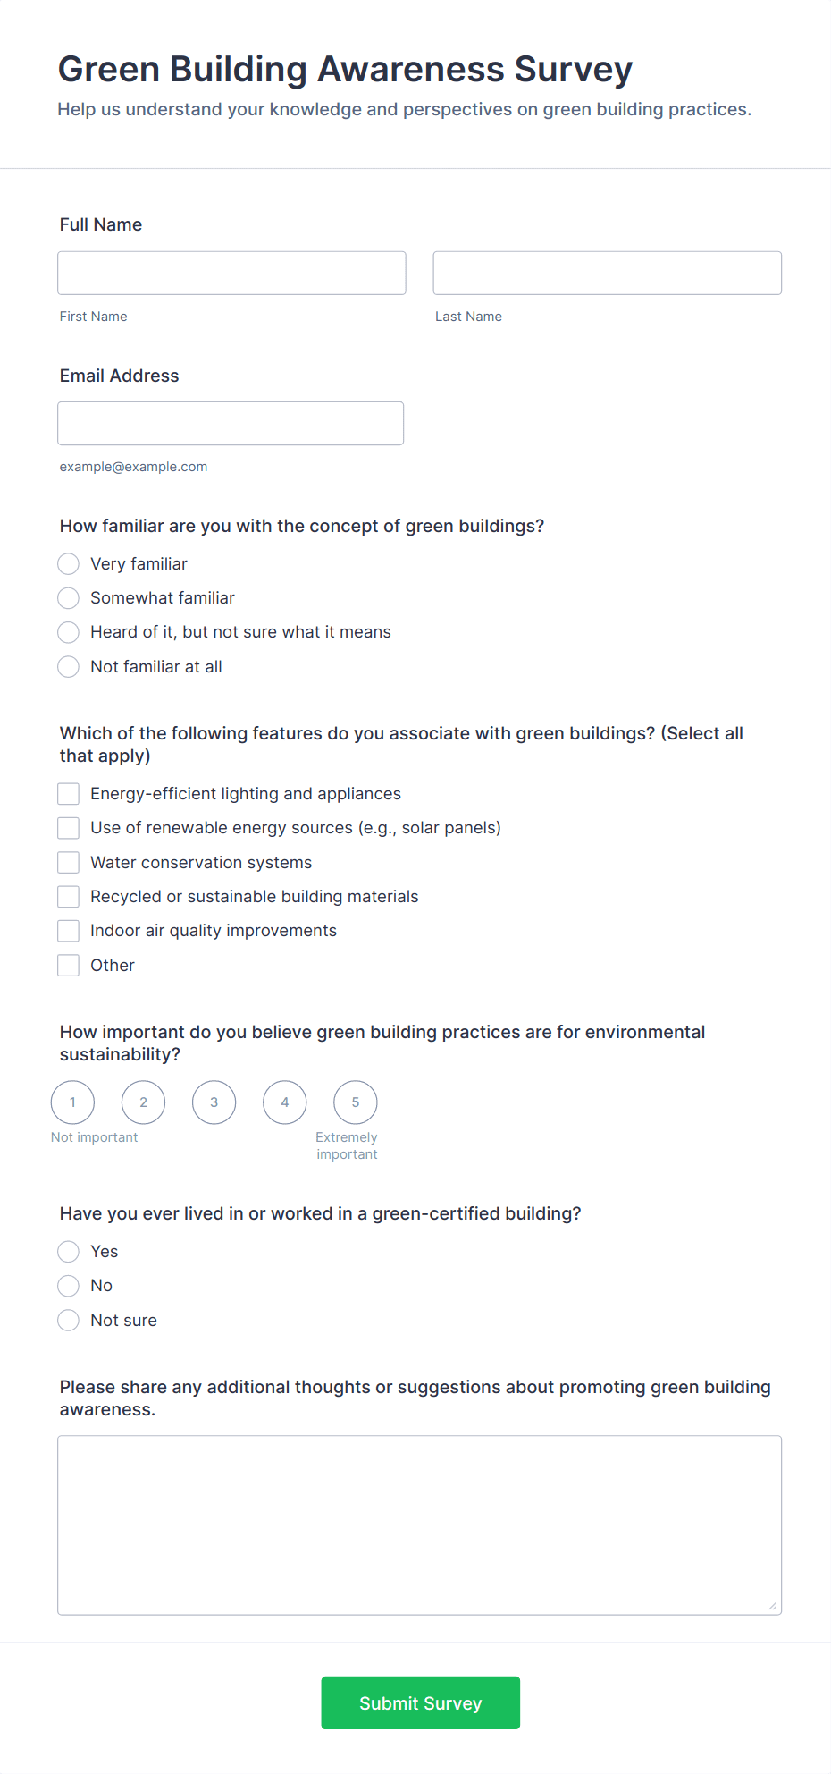Select rating 3 on the importance scale
831x1774 pixels.
point(214,1102)
